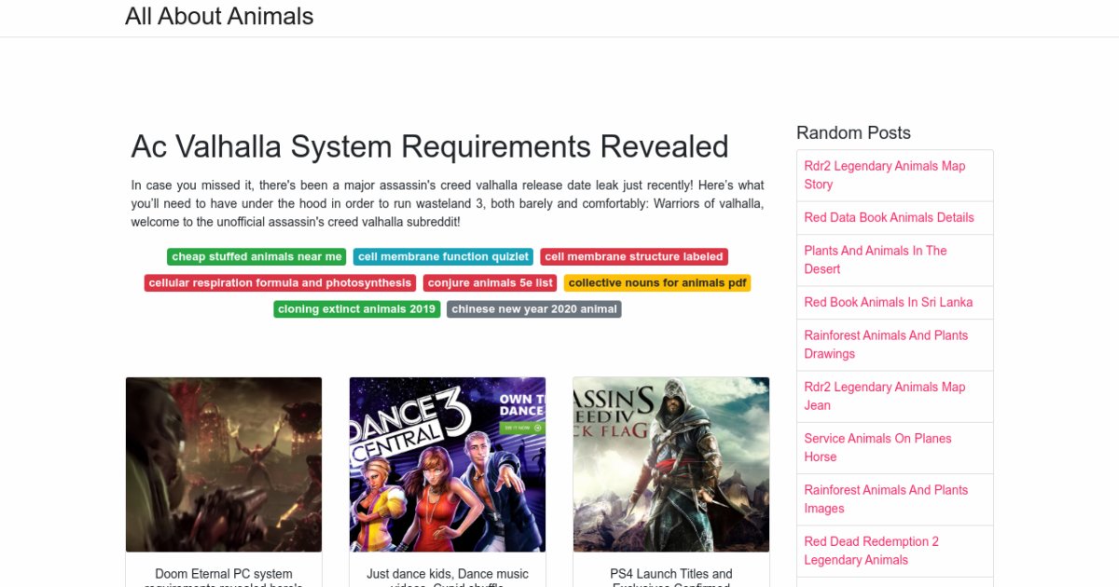The image size is (1119, 587).
Task: Open 'Service Animals On Planes Horse' post
Action: [x=877, y=447]
